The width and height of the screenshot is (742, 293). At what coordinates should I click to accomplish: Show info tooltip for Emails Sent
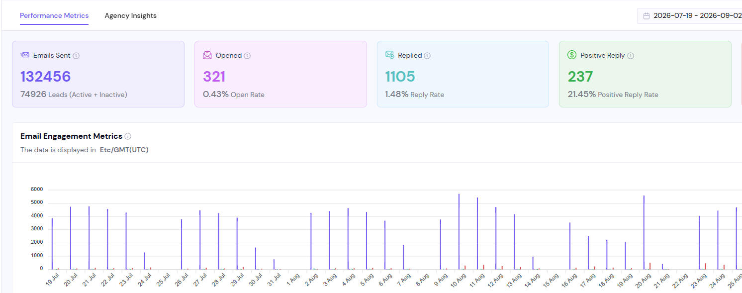(76, 56)
